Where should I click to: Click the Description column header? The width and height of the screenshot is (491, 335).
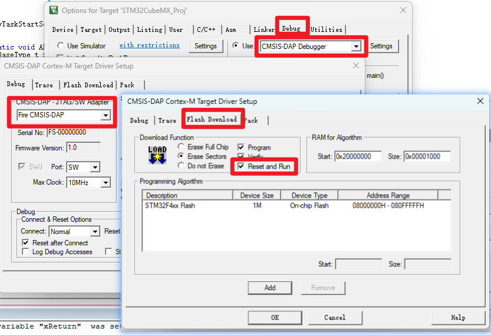click(x=187, y=195)
